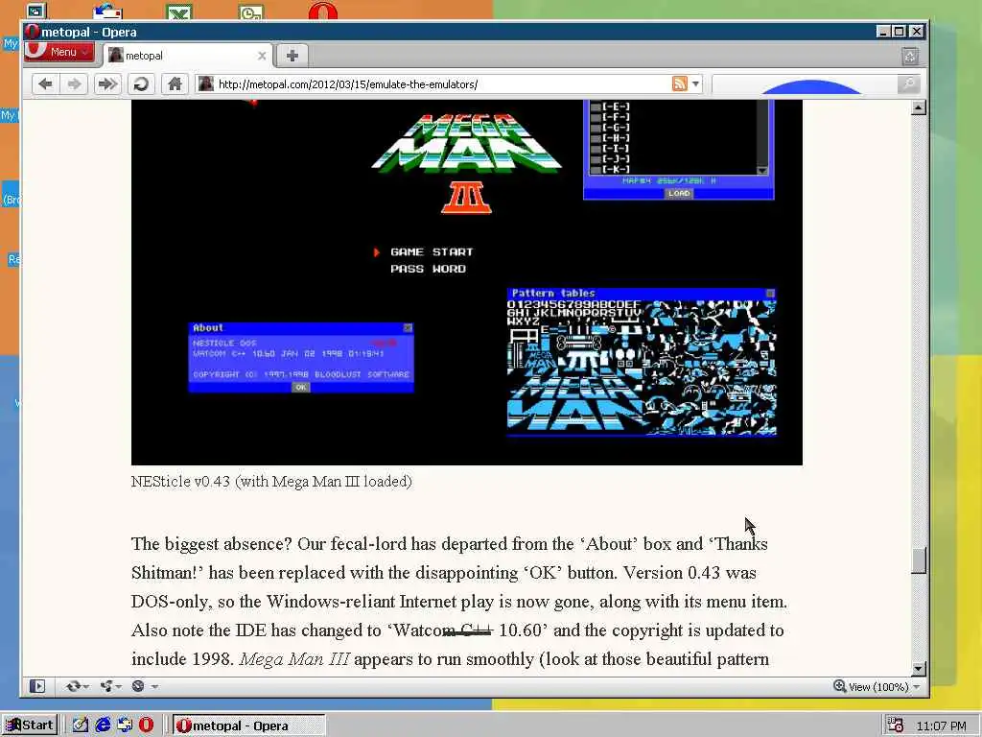This screenshot has height=737, width=982.
Task: Expand the address bar history dropdown arrow
Action: [695, 83]
